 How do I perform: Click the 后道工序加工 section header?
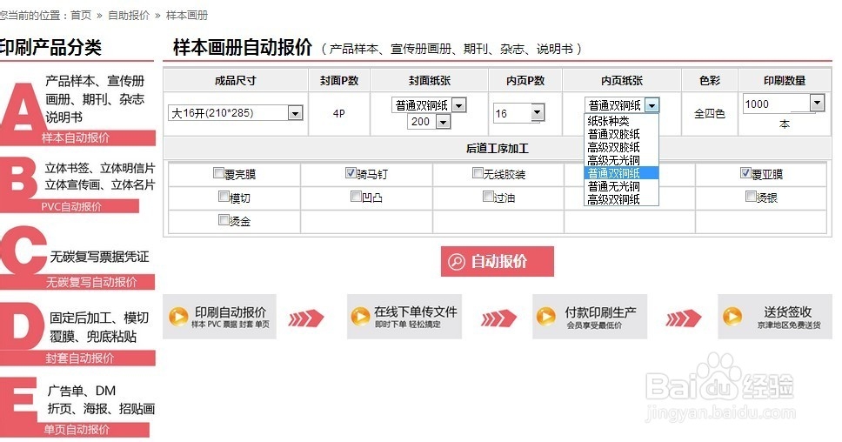[498, 148]
